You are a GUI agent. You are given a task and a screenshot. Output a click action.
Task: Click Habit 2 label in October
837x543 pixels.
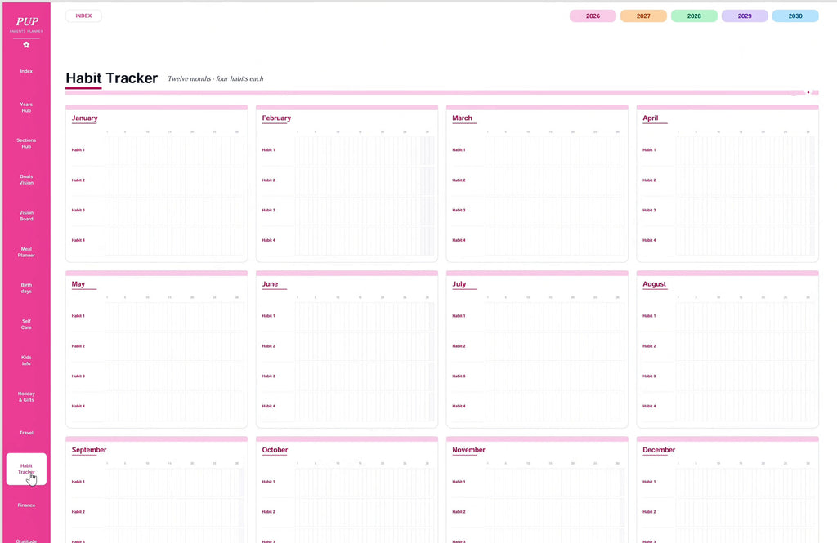click(x=268, y=511)
